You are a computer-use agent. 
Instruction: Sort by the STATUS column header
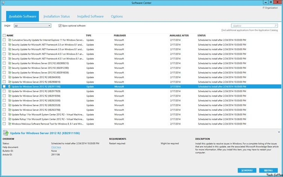pyautogui.click(x=201, y=36)
